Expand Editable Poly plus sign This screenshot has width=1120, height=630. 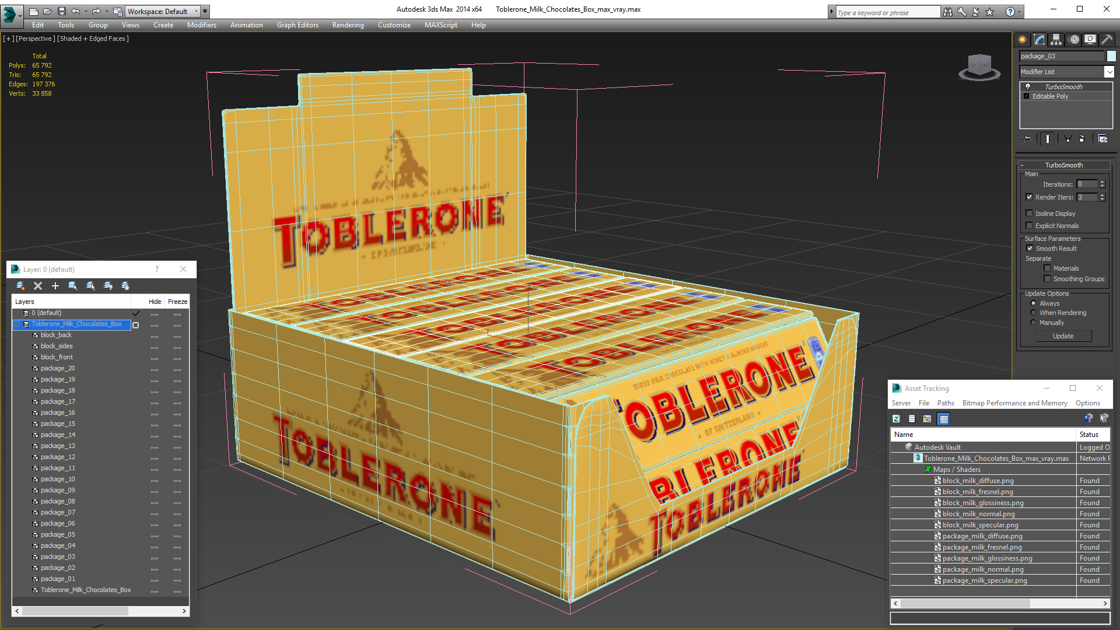click(x=1027, y=96)
